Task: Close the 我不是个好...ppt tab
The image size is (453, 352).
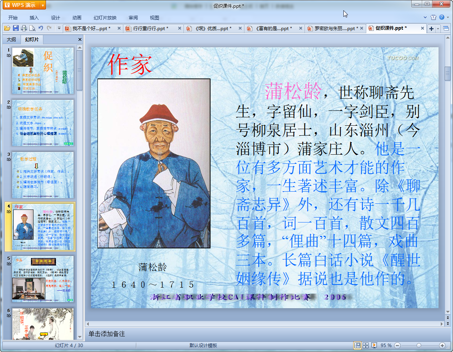Action: [119, 28]
